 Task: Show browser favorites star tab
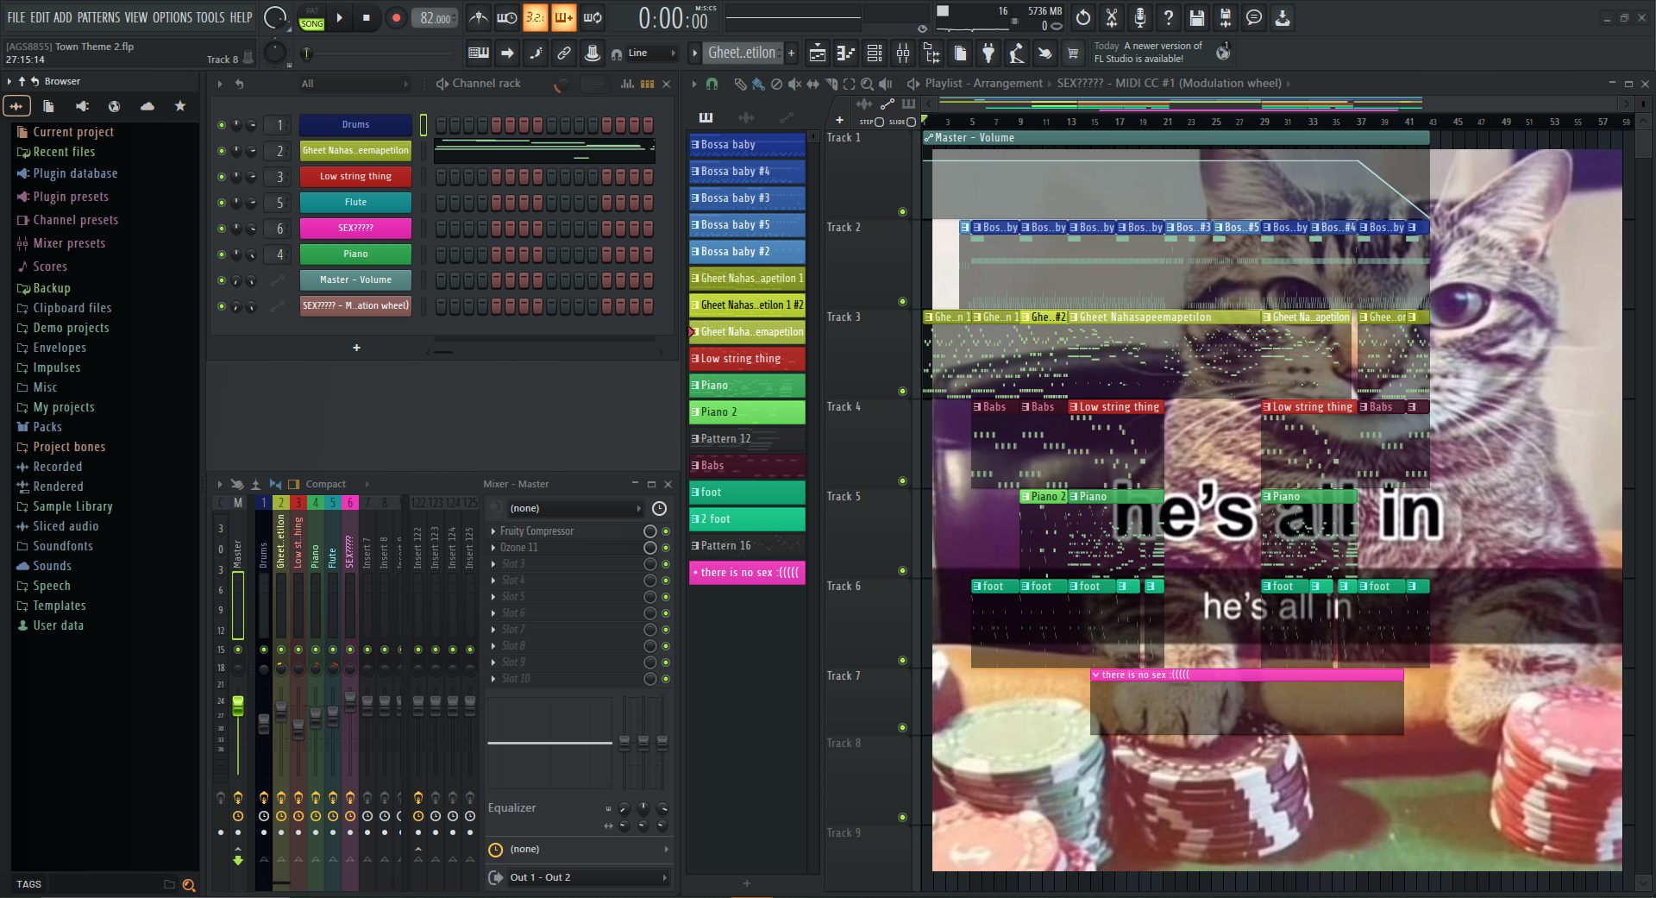click(180, 106)
